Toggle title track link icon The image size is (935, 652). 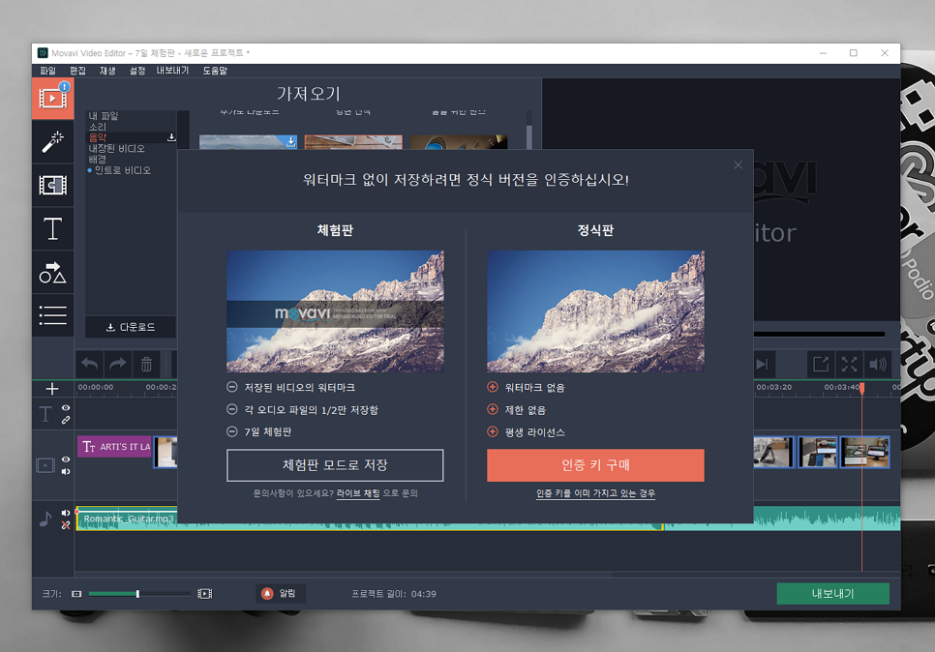tap(66, 420)
